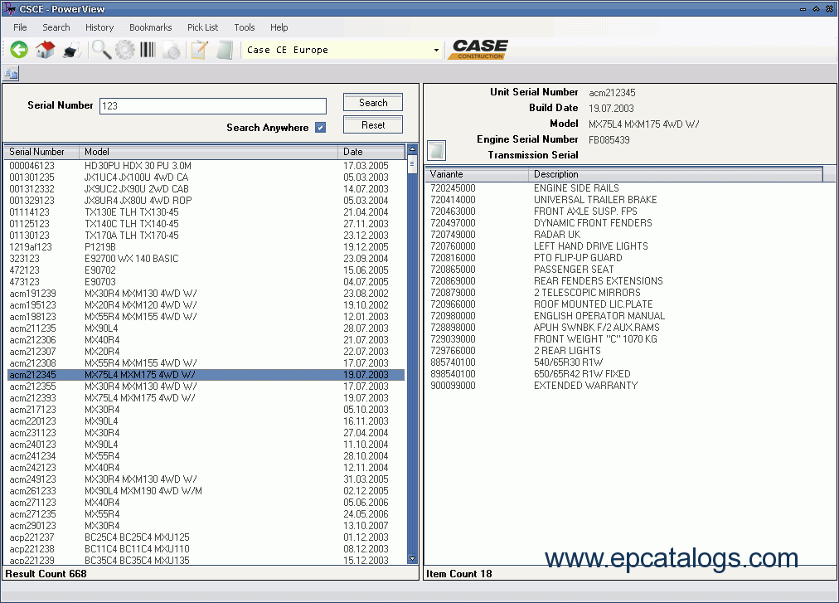
Task: Select result row 001301235
Action: [206, 177]
